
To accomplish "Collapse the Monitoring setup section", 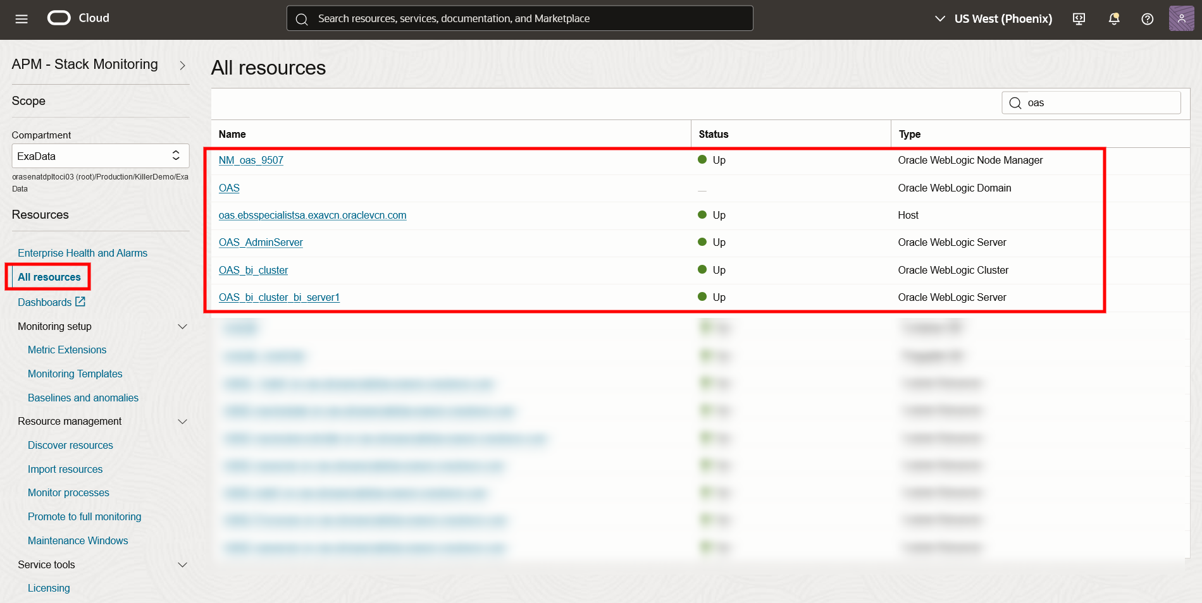I will coord(183,326).
